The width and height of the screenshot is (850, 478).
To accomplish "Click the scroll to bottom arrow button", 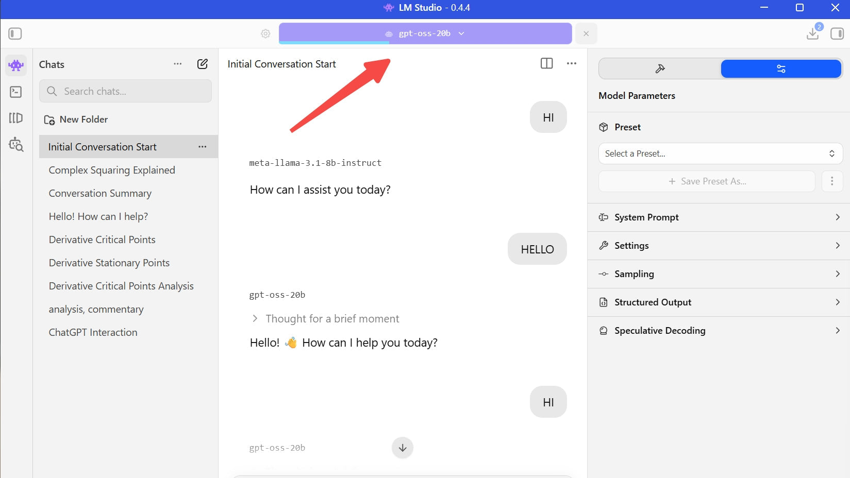I will click(403, 448).
